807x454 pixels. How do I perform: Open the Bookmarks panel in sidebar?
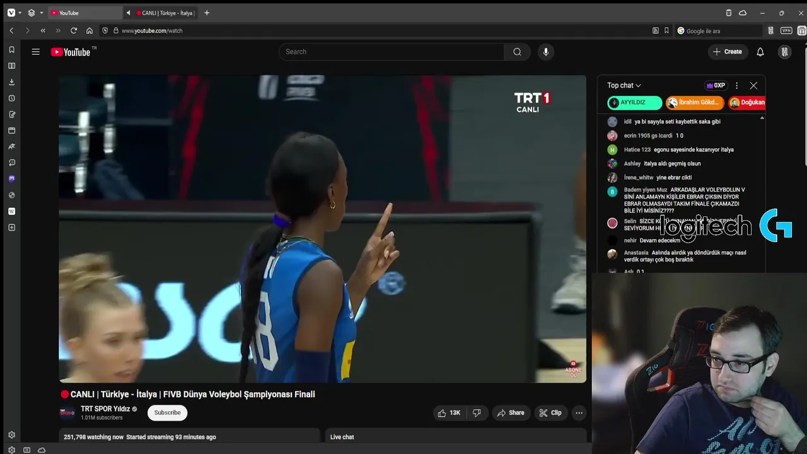tap(11, 49)
